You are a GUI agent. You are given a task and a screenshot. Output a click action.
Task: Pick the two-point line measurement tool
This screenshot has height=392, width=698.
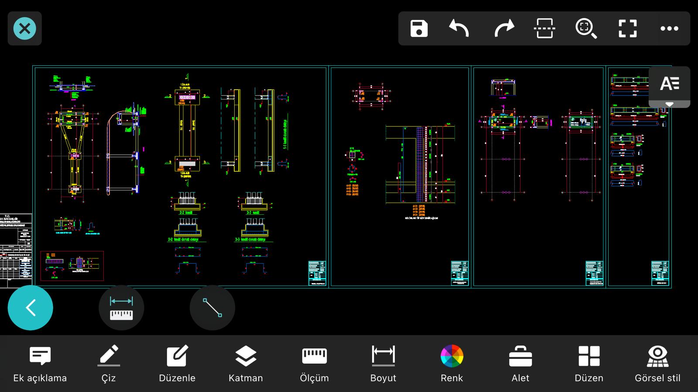212,308
